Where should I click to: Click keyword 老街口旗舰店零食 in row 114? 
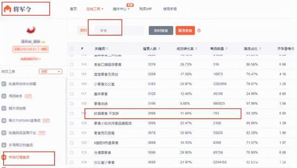click(x=108, y=65)
